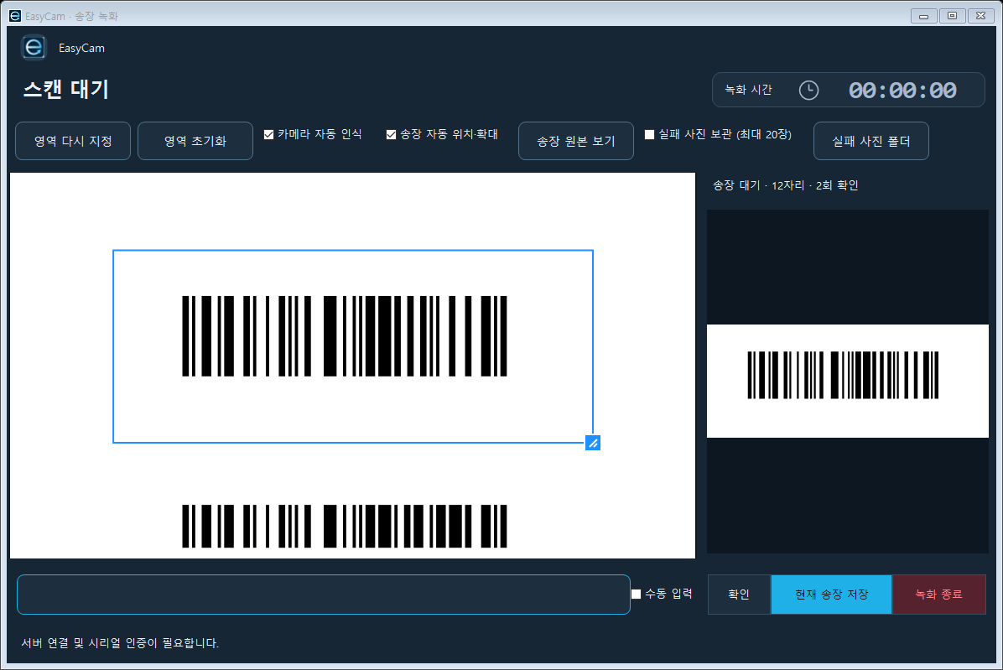
Task: Click the 확인 button
Action: [739, 594]
